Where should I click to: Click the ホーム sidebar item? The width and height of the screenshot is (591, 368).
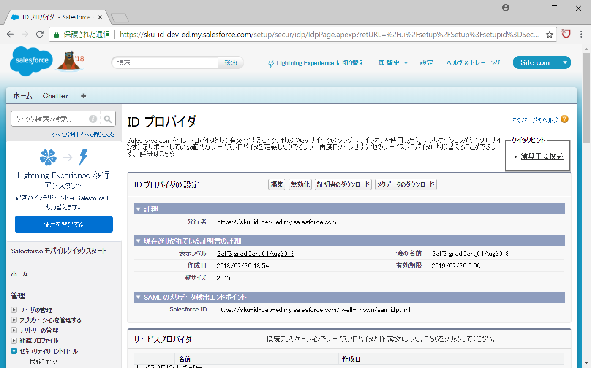click(19, 273)
